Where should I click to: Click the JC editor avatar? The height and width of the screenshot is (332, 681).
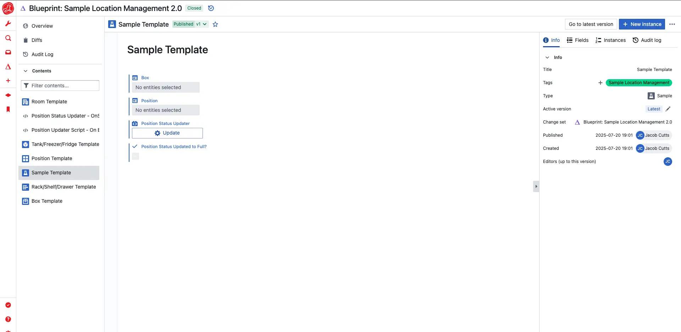668,162
